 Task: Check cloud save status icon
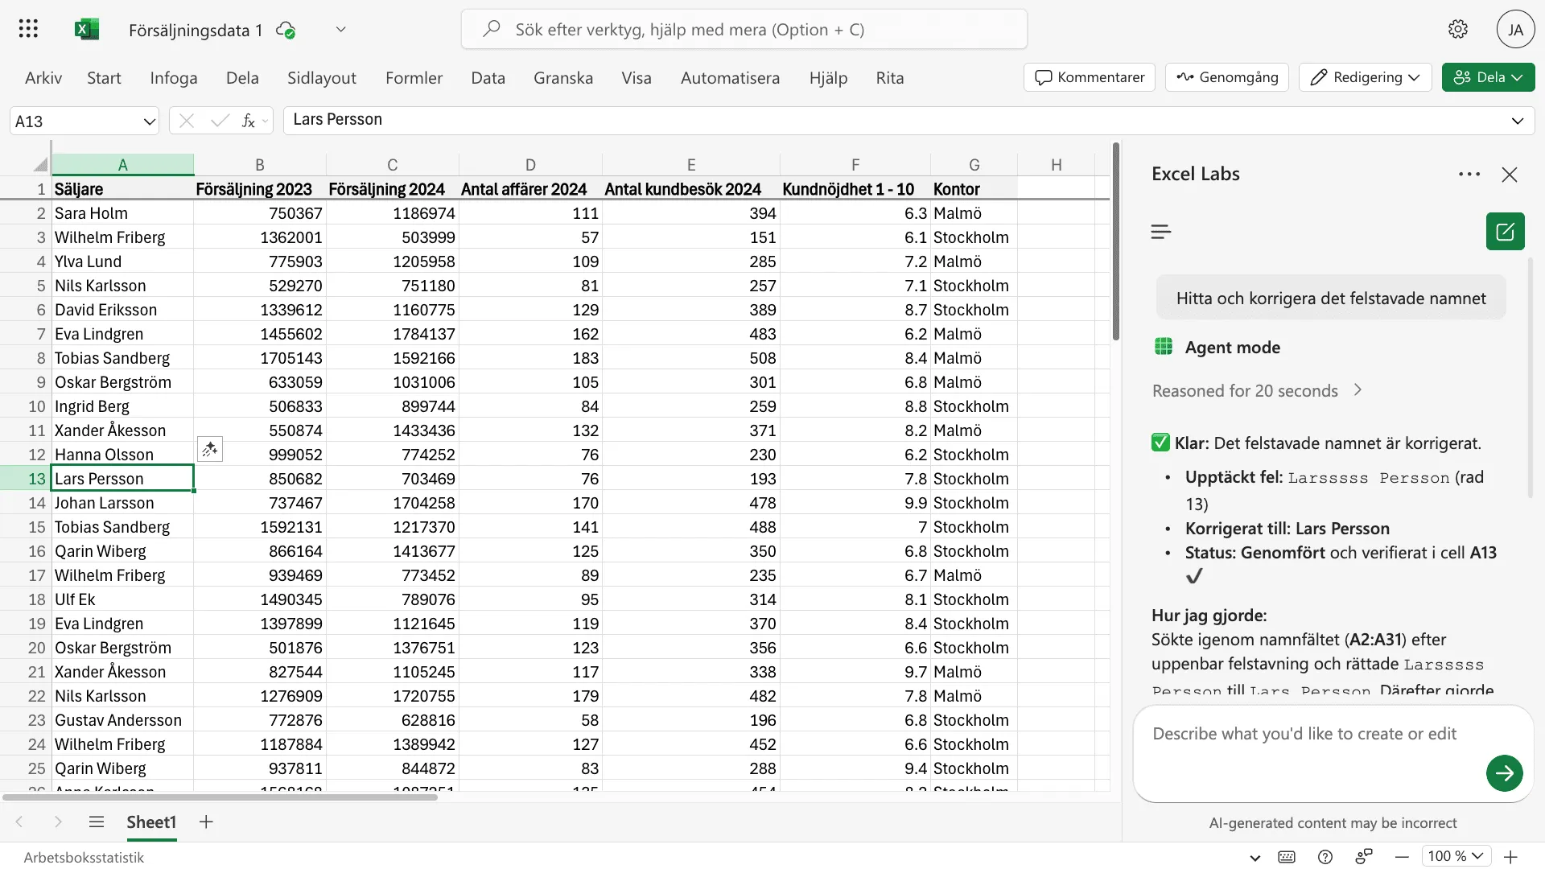pos(285,30)
